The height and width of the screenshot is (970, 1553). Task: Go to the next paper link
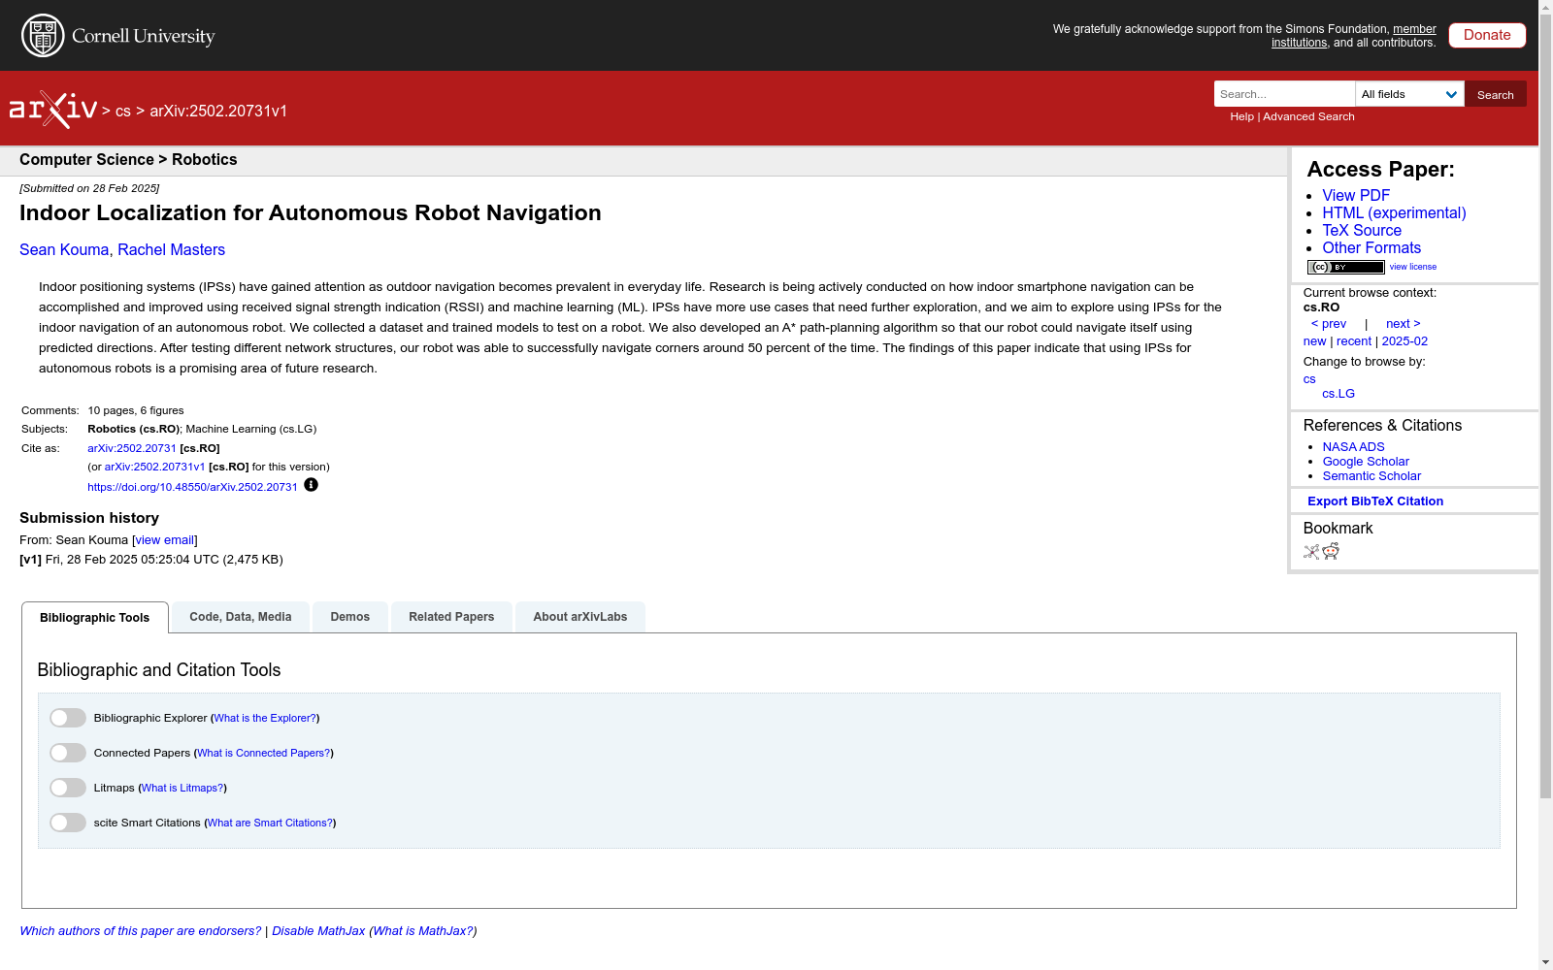[1404, 324]
